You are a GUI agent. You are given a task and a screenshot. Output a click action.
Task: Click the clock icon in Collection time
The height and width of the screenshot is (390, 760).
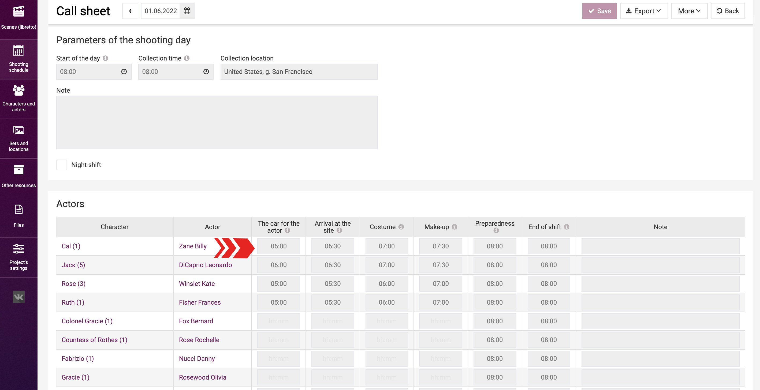tap(206, 72)
